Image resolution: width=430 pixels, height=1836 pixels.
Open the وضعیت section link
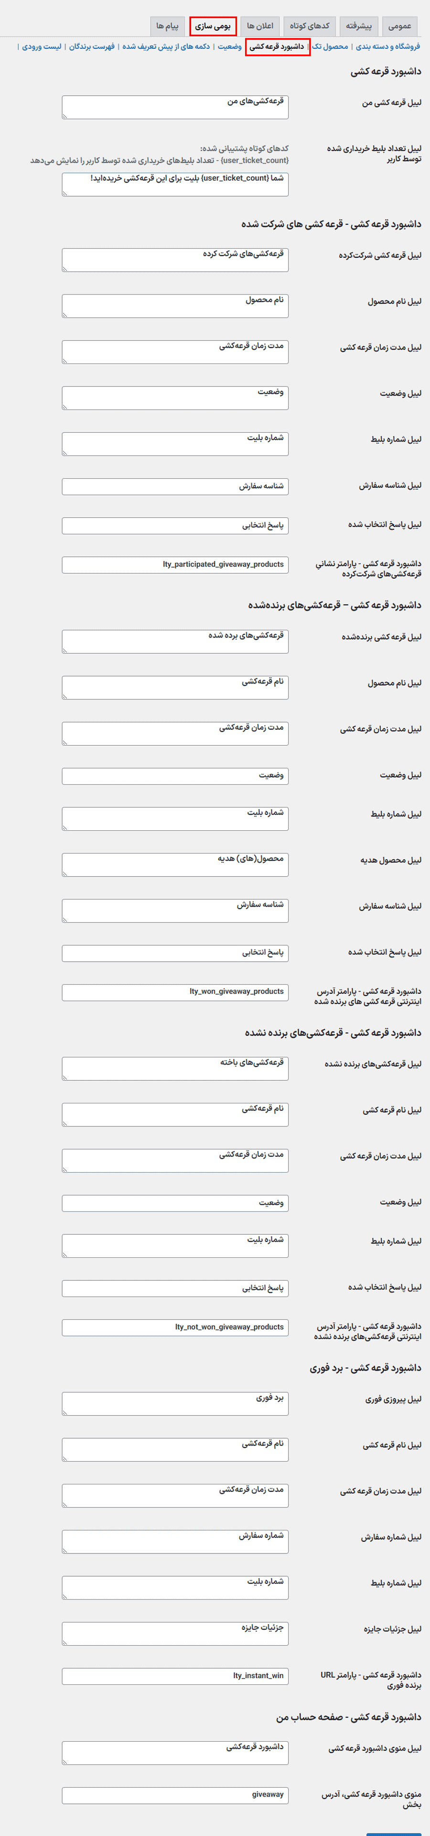229,47
